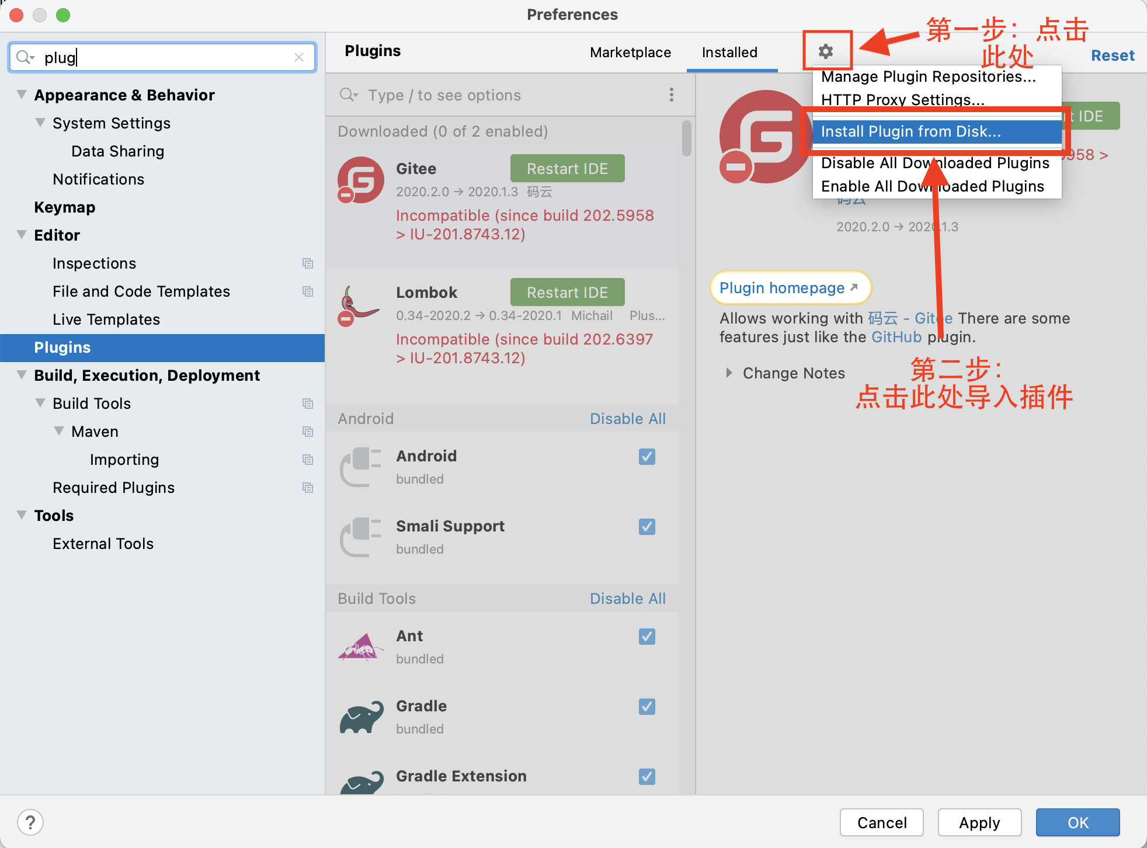This screenshot has width=1147, height=848.
Task: Click the help question mark icon
Action: tap(30, 822)
